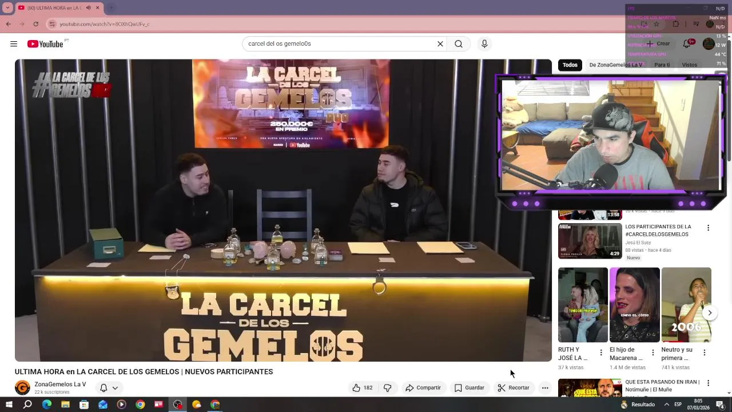Select the Vistos filter chip
Viewport: 732px width, 412px height.
[690, 65]
